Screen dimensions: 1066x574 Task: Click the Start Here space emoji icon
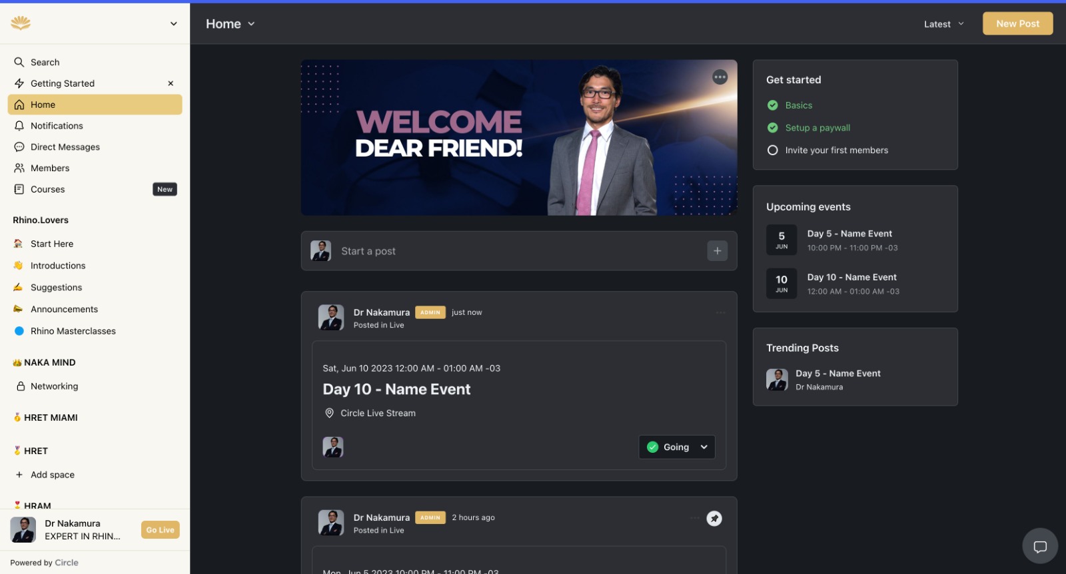tap(18, 244)
